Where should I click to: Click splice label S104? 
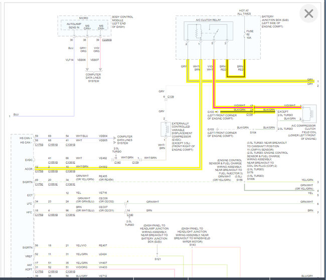[x=253, y=133]
